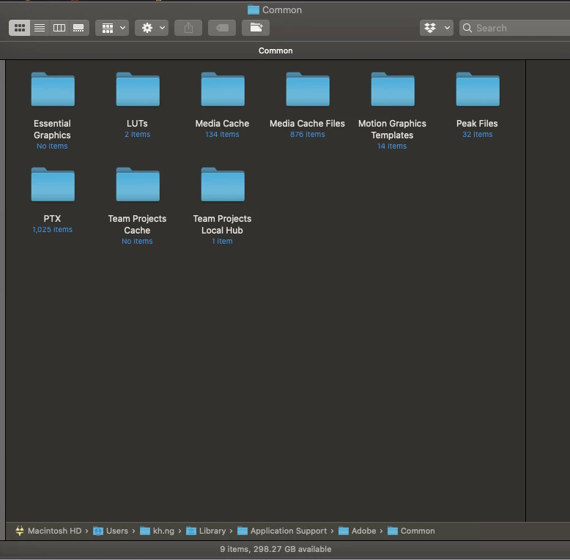Screen dimensions: 570x560
Task: Click the PTX folder name label
Action: 52,219
